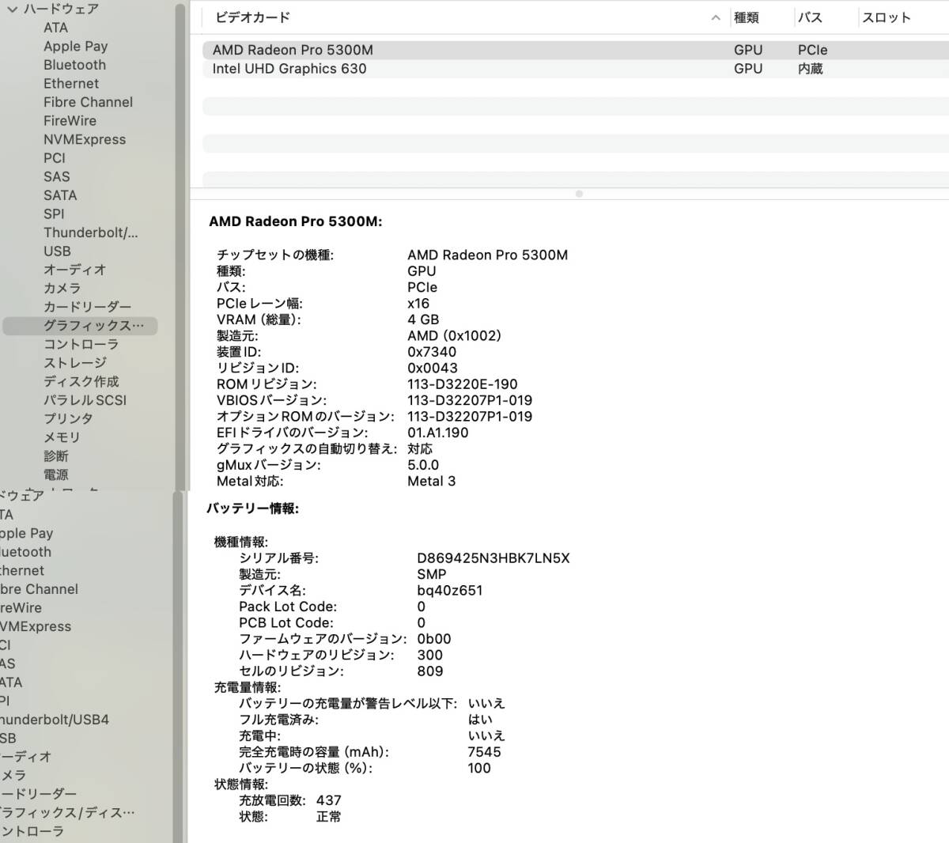Click the 製造元 value AMD (0x1002)
The height and width of the screenshot is (843, 949).
click(x=455, y=335)
